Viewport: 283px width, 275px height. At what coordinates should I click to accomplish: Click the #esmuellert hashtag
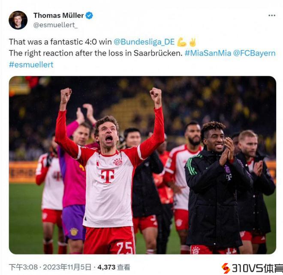pos(31,64)
